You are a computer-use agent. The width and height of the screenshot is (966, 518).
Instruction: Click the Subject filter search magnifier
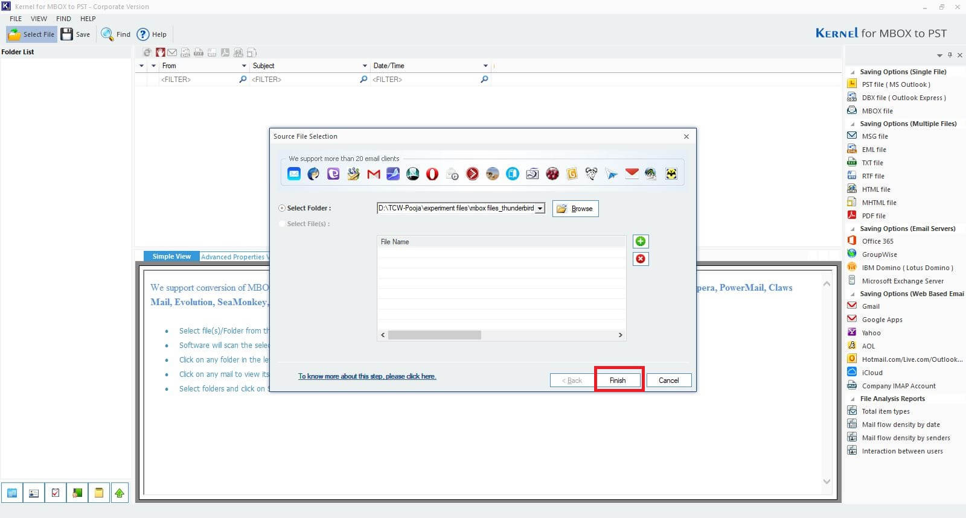click(364, 79)
